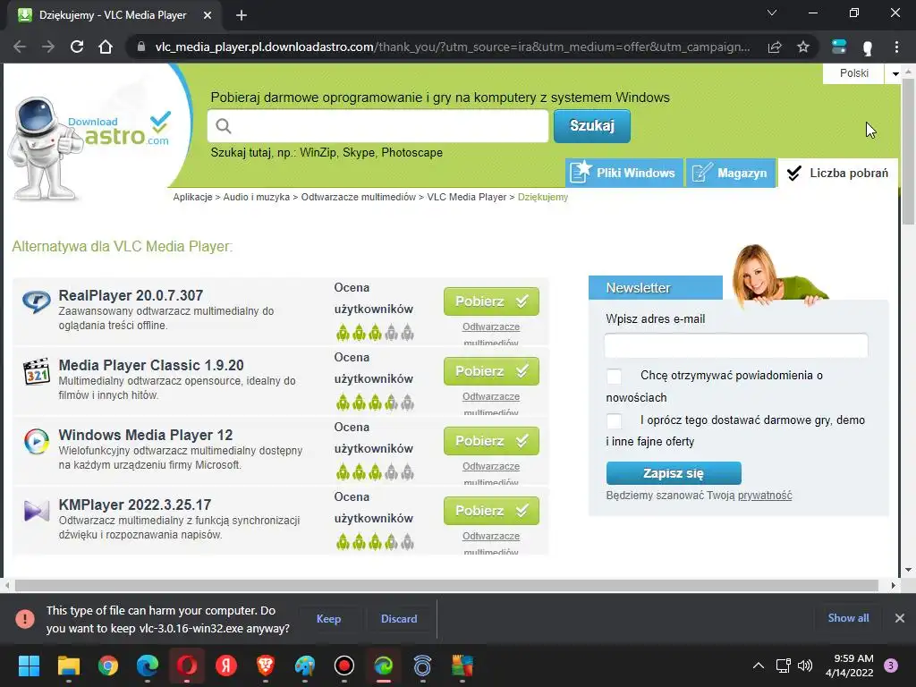Click the browser back arrow
The height and width of the screenshot is (687, 916).
[x=20, y=47]
